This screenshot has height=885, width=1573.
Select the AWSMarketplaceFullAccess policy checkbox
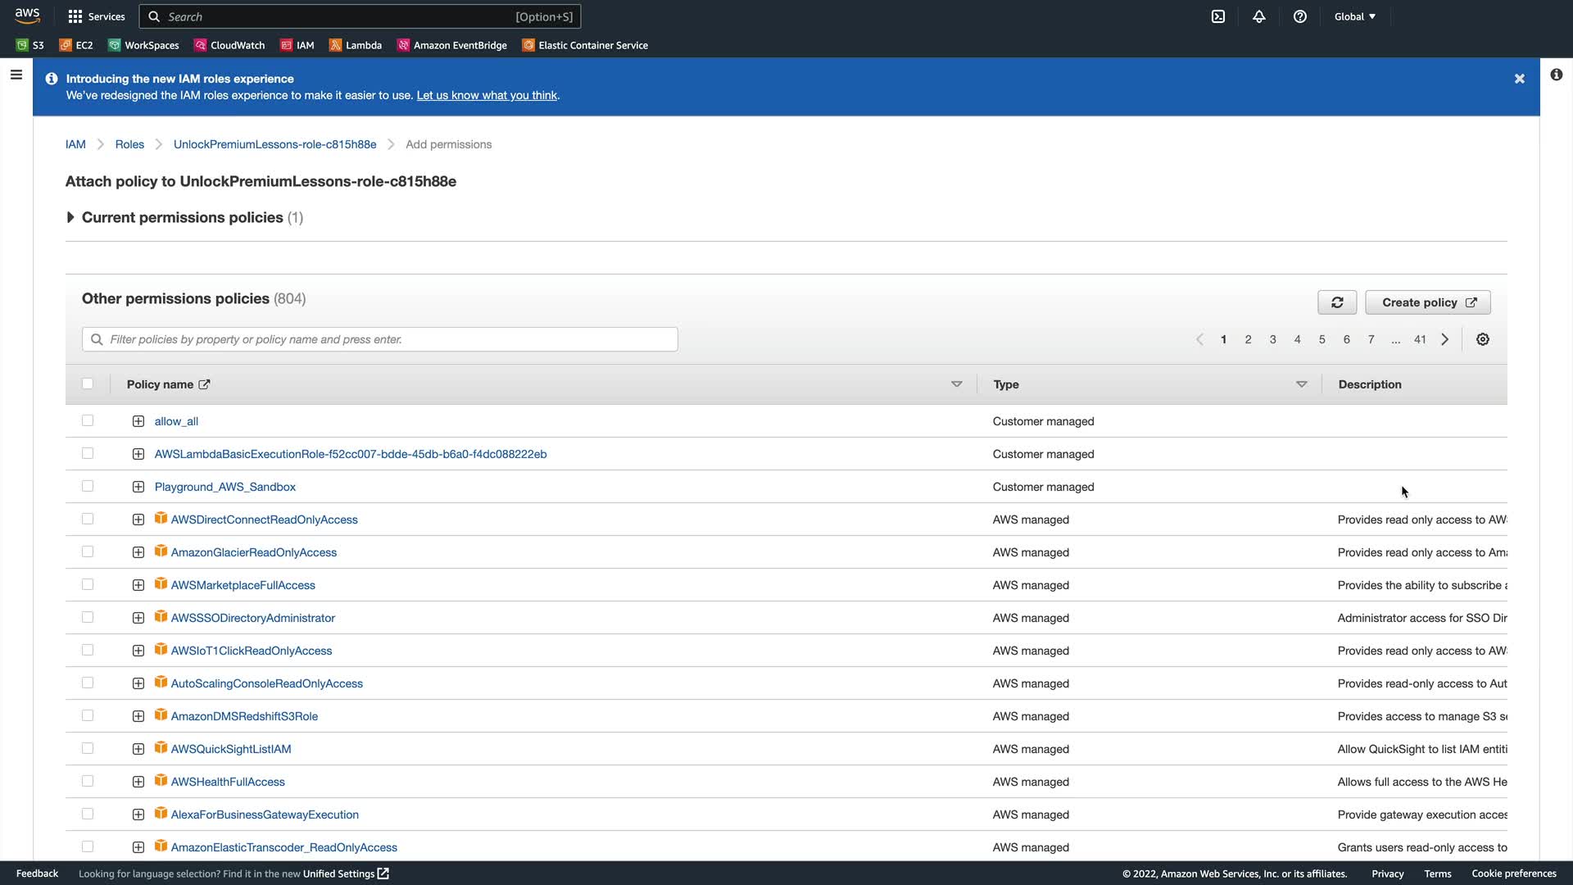coord(88,584)
